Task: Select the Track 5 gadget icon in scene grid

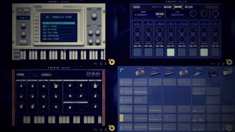Action: 199,73
